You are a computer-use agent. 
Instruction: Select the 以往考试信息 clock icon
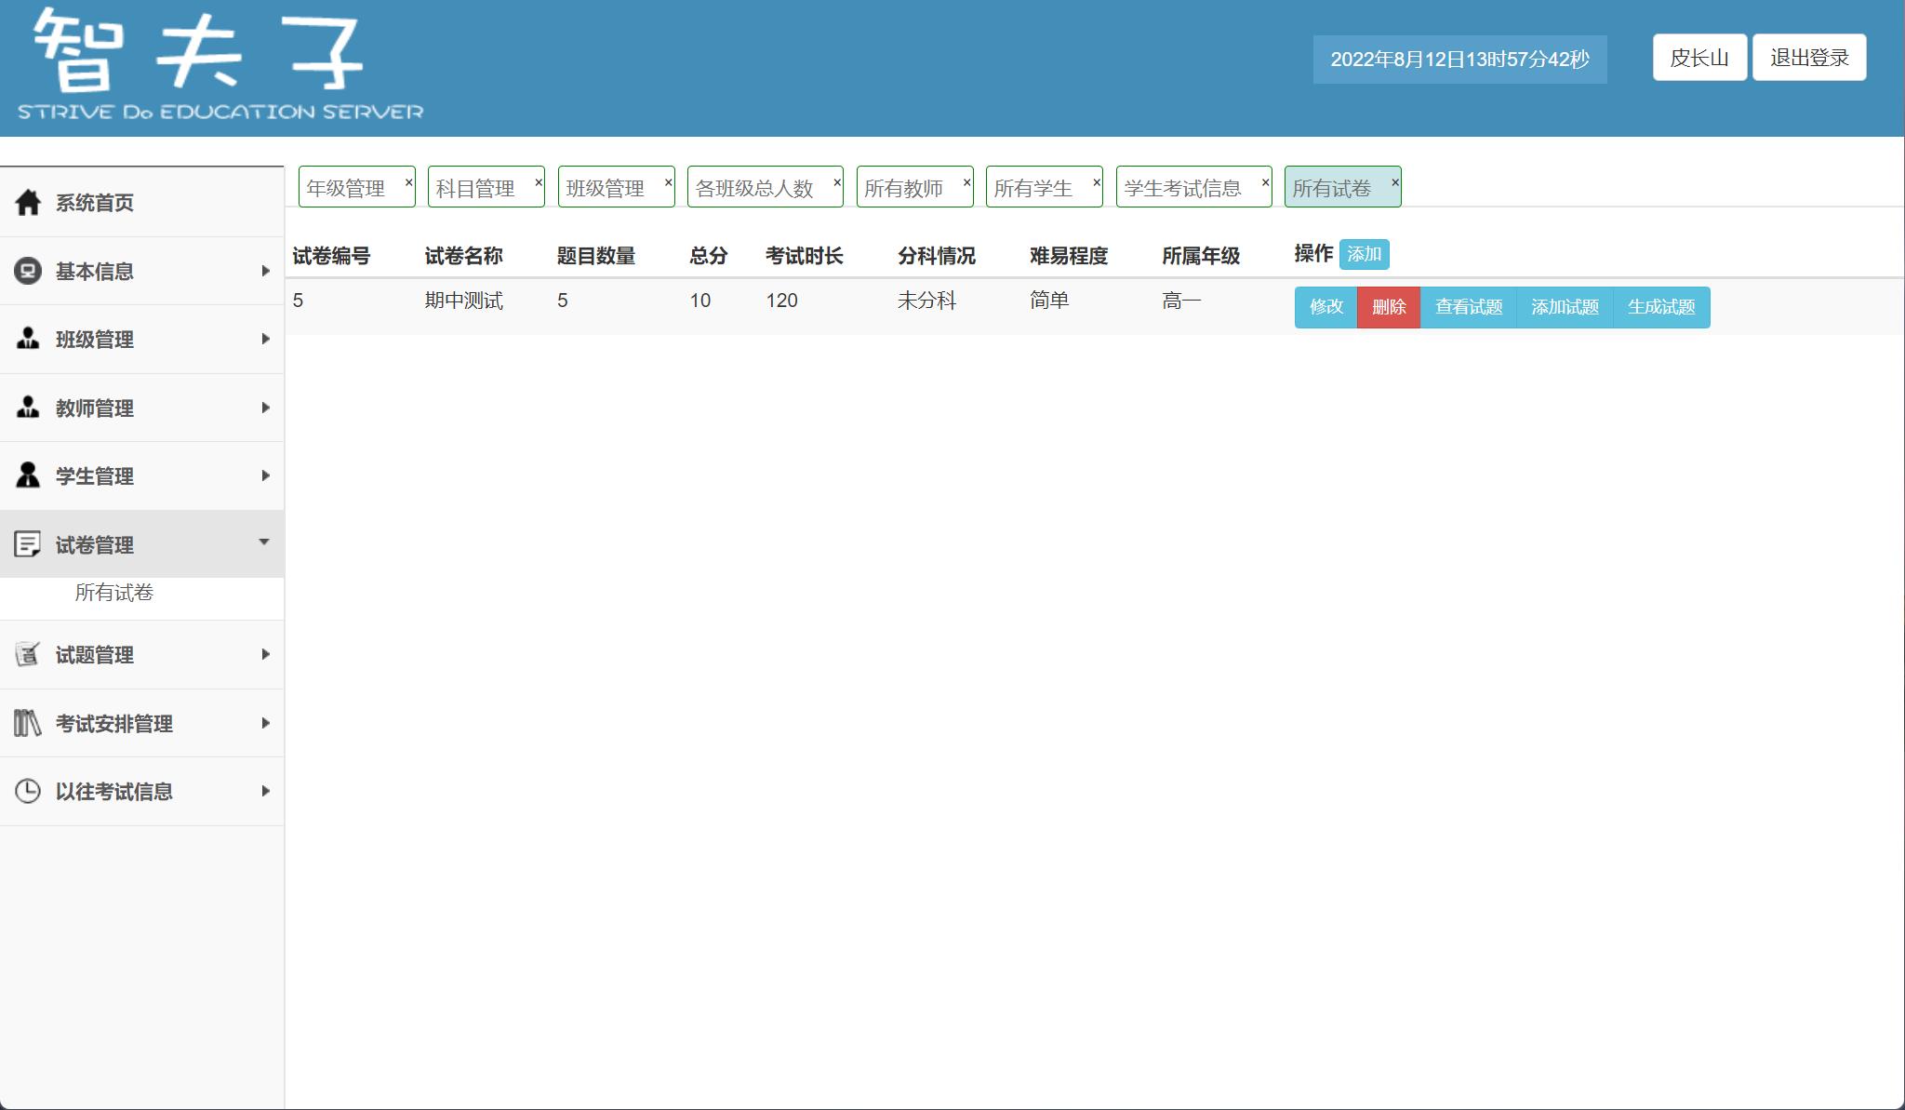pyautogui.click(x=28, y=790)
